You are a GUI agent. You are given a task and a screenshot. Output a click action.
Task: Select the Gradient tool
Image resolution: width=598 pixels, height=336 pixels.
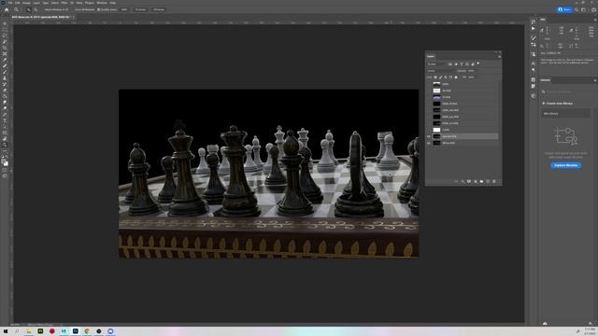(x=5, y=96)
